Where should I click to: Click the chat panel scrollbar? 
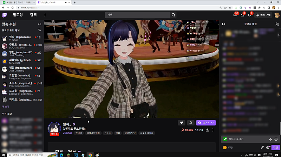[280, 128]
